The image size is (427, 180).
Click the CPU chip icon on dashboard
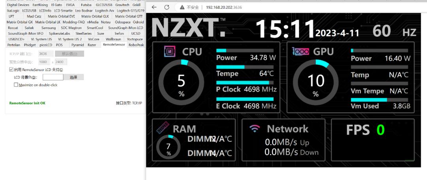[x=170, y=51]
